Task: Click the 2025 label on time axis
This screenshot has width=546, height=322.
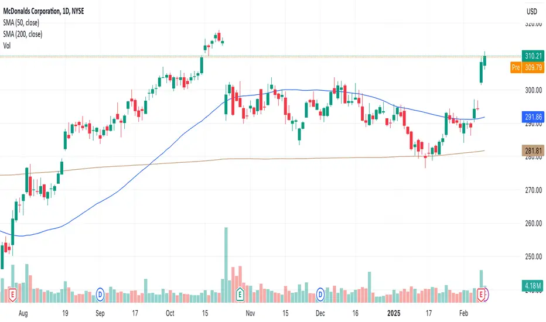Action: (394, 313)
